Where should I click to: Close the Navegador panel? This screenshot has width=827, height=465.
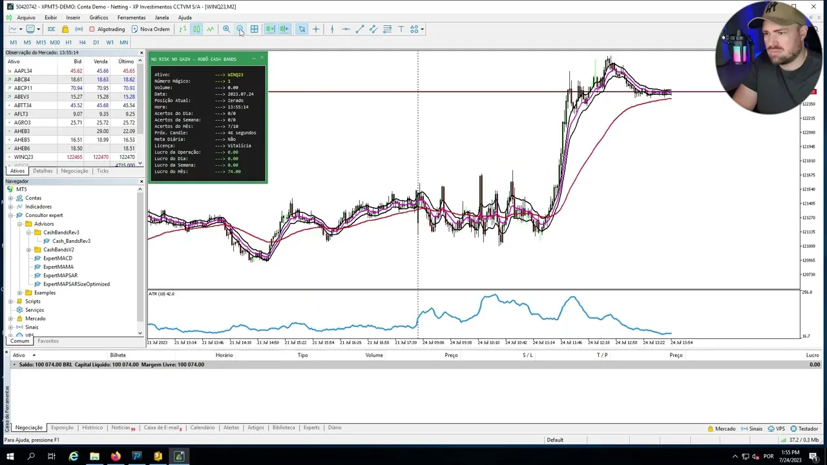(141, 181)
